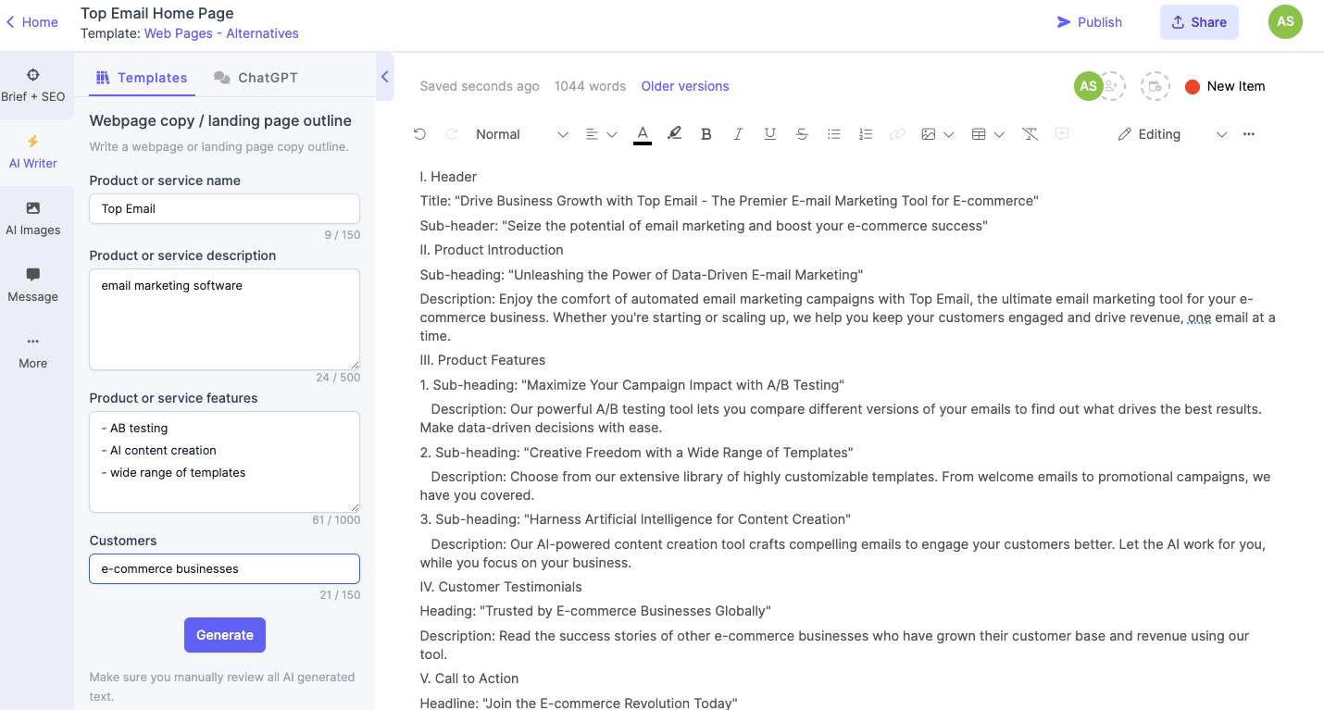This screenshot has width=1324, height=710.
Task: Open Brief + SEO sidebar section
Action: pos(33,85)
